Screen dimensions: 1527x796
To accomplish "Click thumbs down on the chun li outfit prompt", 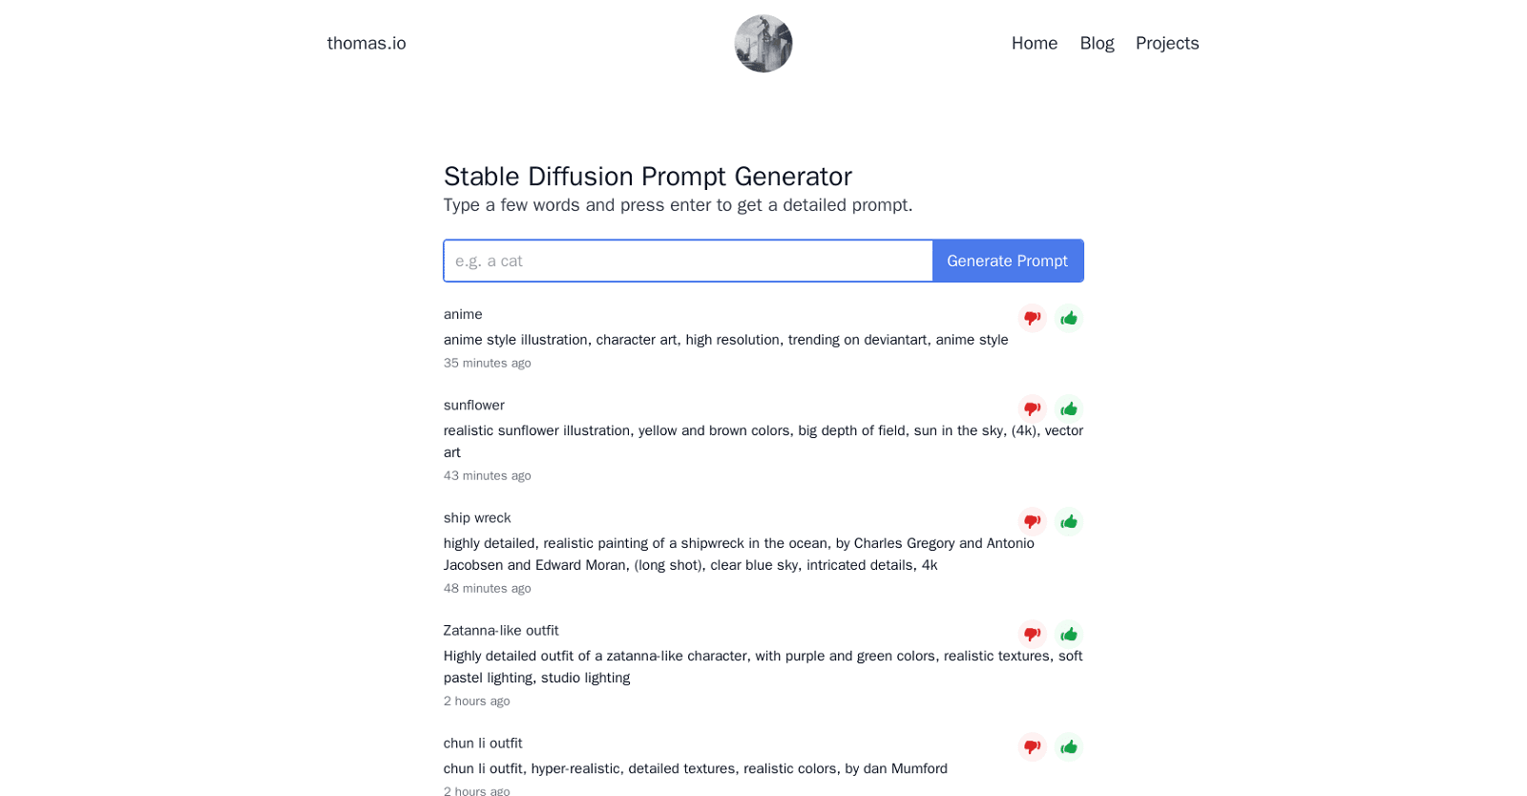I will tap(1031, 746).
